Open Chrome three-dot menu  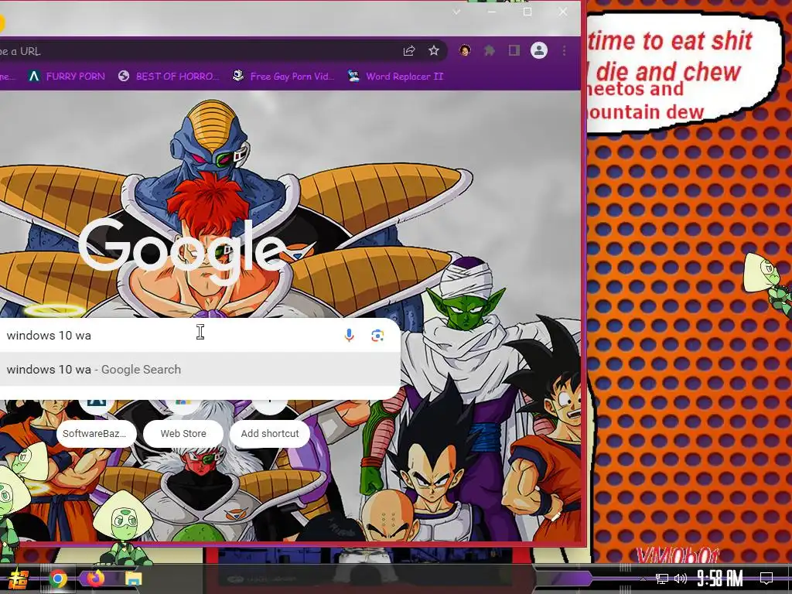click(564, 50)
